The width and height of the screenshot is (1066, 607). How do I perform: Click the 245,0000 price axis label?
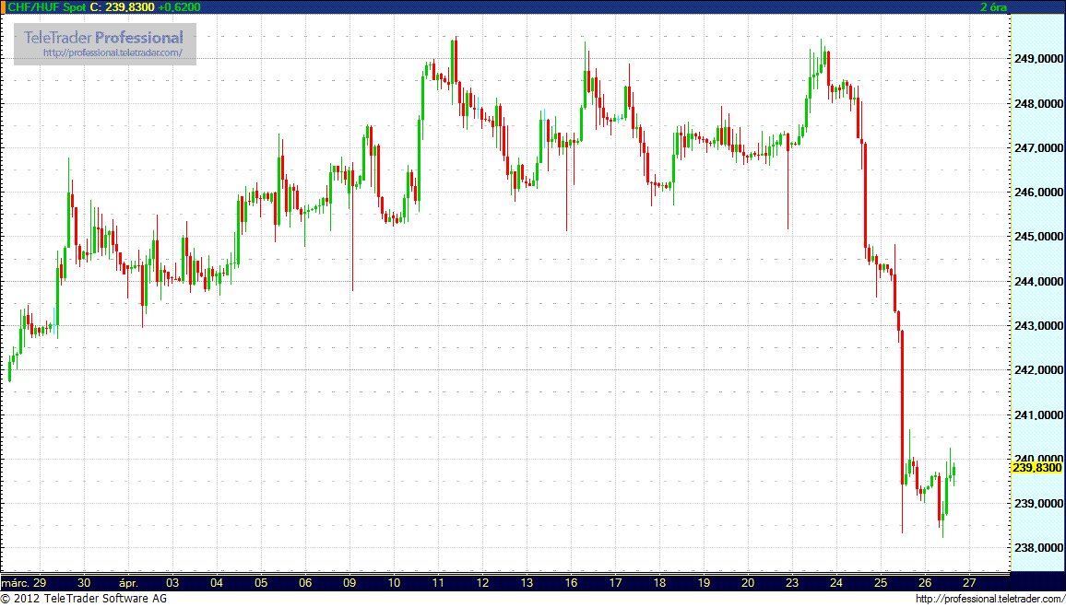tap(1039, 237)
